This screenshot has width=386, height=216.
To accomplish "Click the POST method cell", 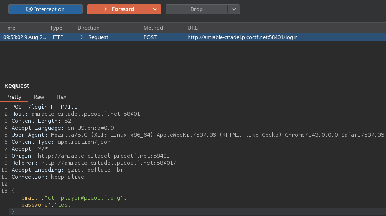I will (150, 37).
